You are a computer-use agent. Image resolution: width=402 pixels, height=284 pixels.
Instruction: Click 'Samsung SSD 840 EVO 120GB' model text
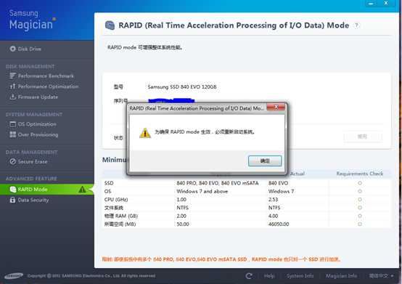pyautogui.click(x=182, y=87)
